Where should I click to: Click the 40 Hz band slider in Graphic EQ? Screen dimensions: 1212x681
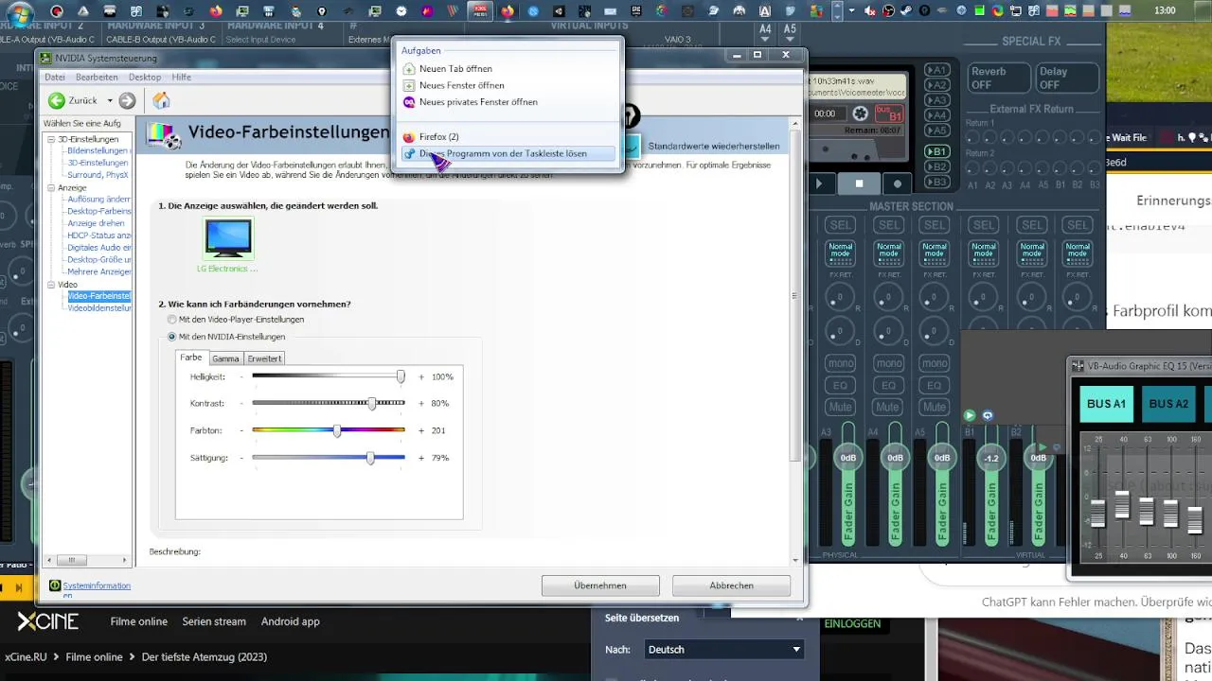point(1122,506)
